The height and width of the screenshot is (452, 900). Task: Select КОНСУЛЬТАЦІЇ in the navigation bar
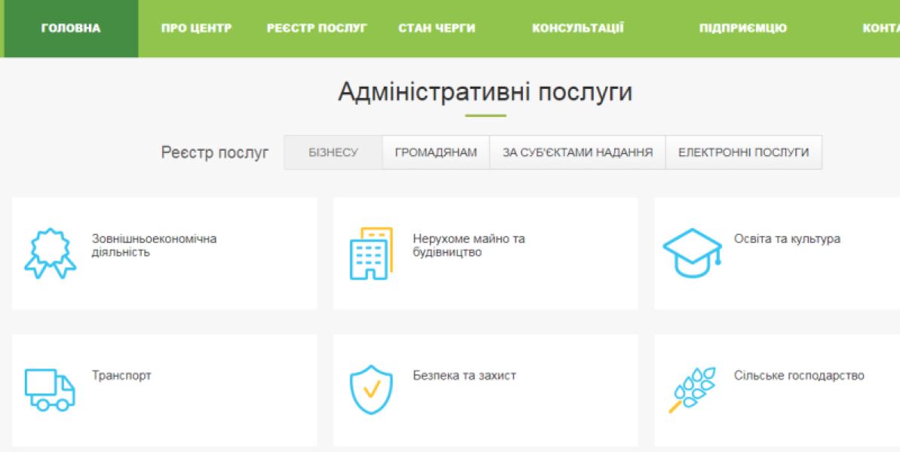click(578, 29)
